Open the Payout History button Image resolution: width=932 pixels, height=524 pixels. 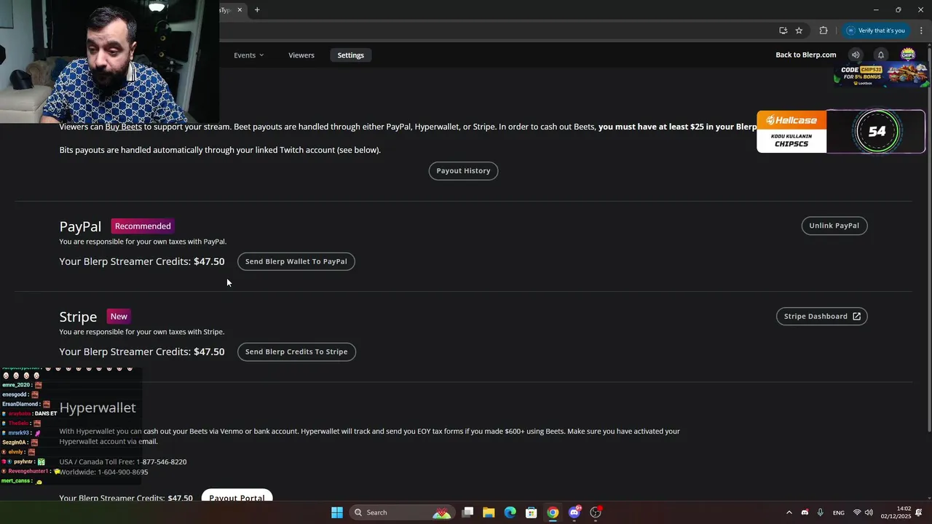[463, 171]
